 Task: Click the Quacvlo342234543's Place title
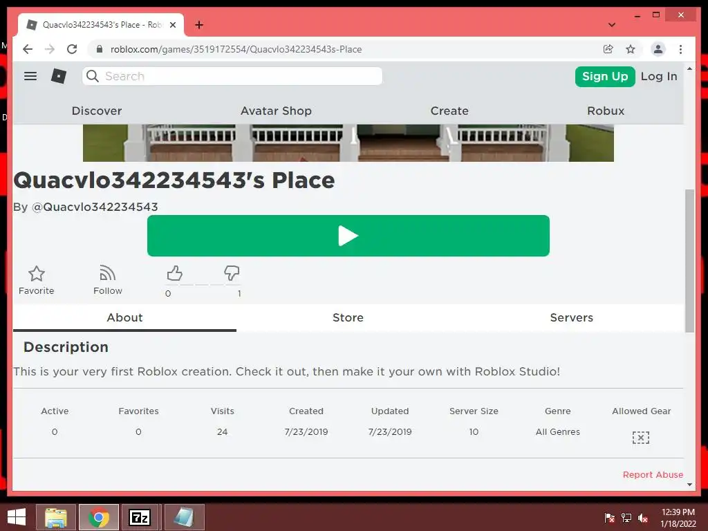tap(174, 180)
